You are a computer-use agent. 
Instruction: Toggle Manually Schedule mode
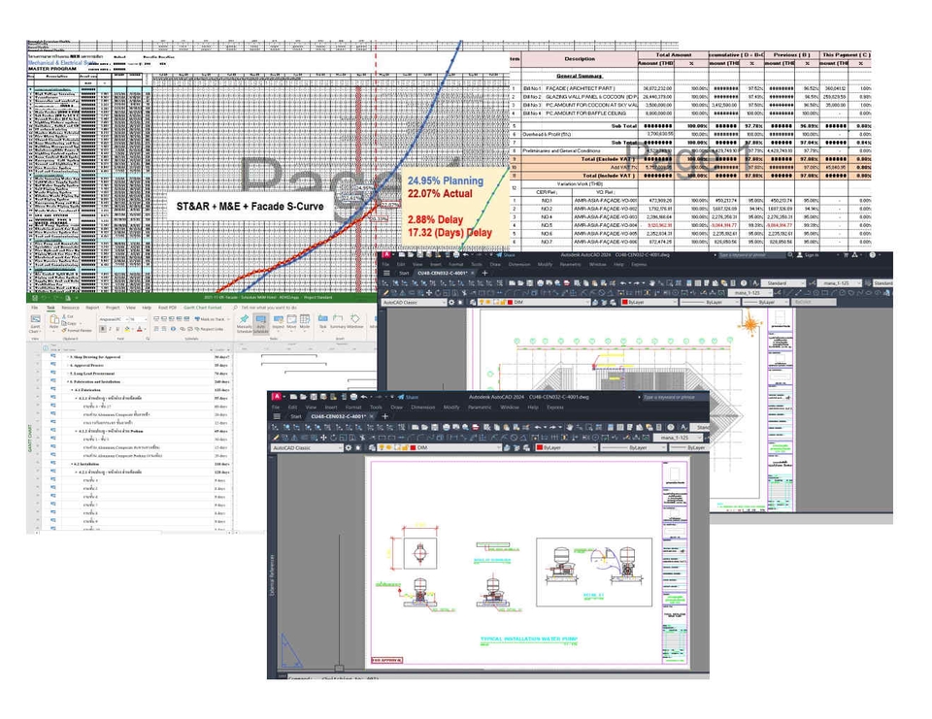244,323
